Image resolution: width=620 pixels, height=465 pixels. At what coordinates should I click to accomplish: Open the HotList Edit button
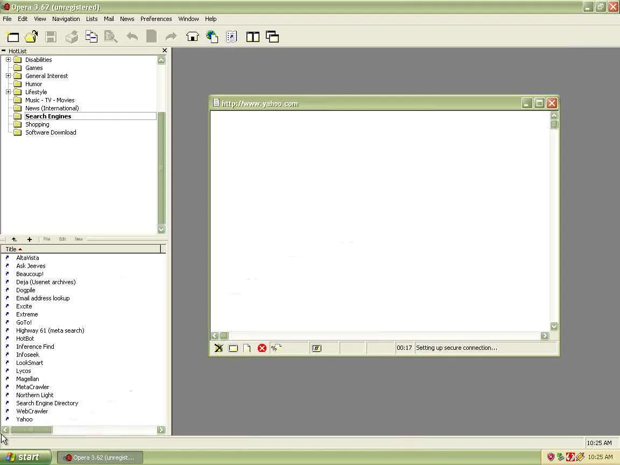(62, 239)
